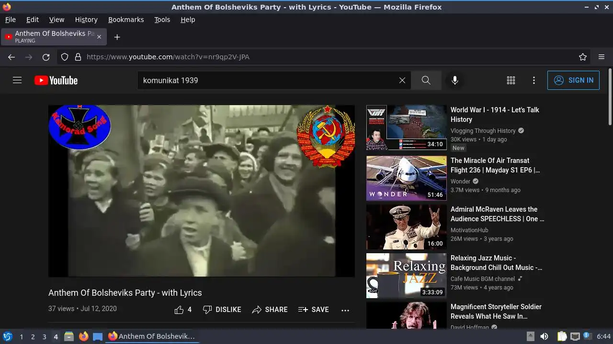Open Wonder channel name

click(x=461, y=181)
